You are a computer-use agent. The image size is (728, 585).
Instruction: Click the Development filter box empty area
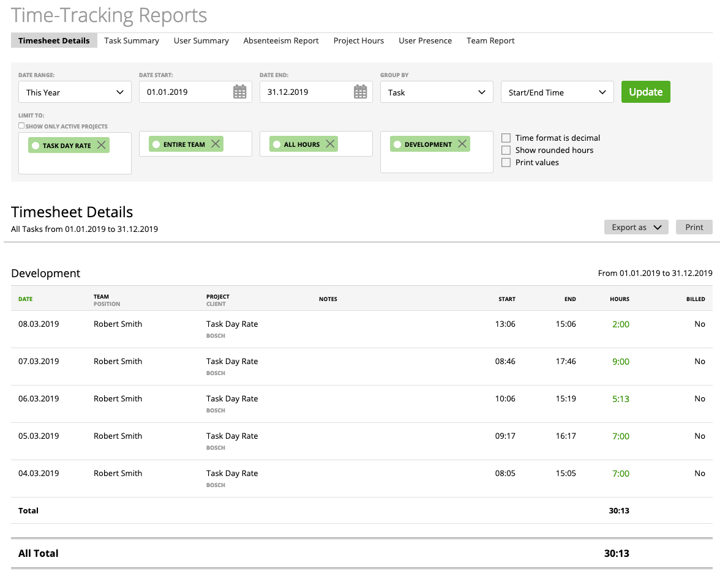437,162
